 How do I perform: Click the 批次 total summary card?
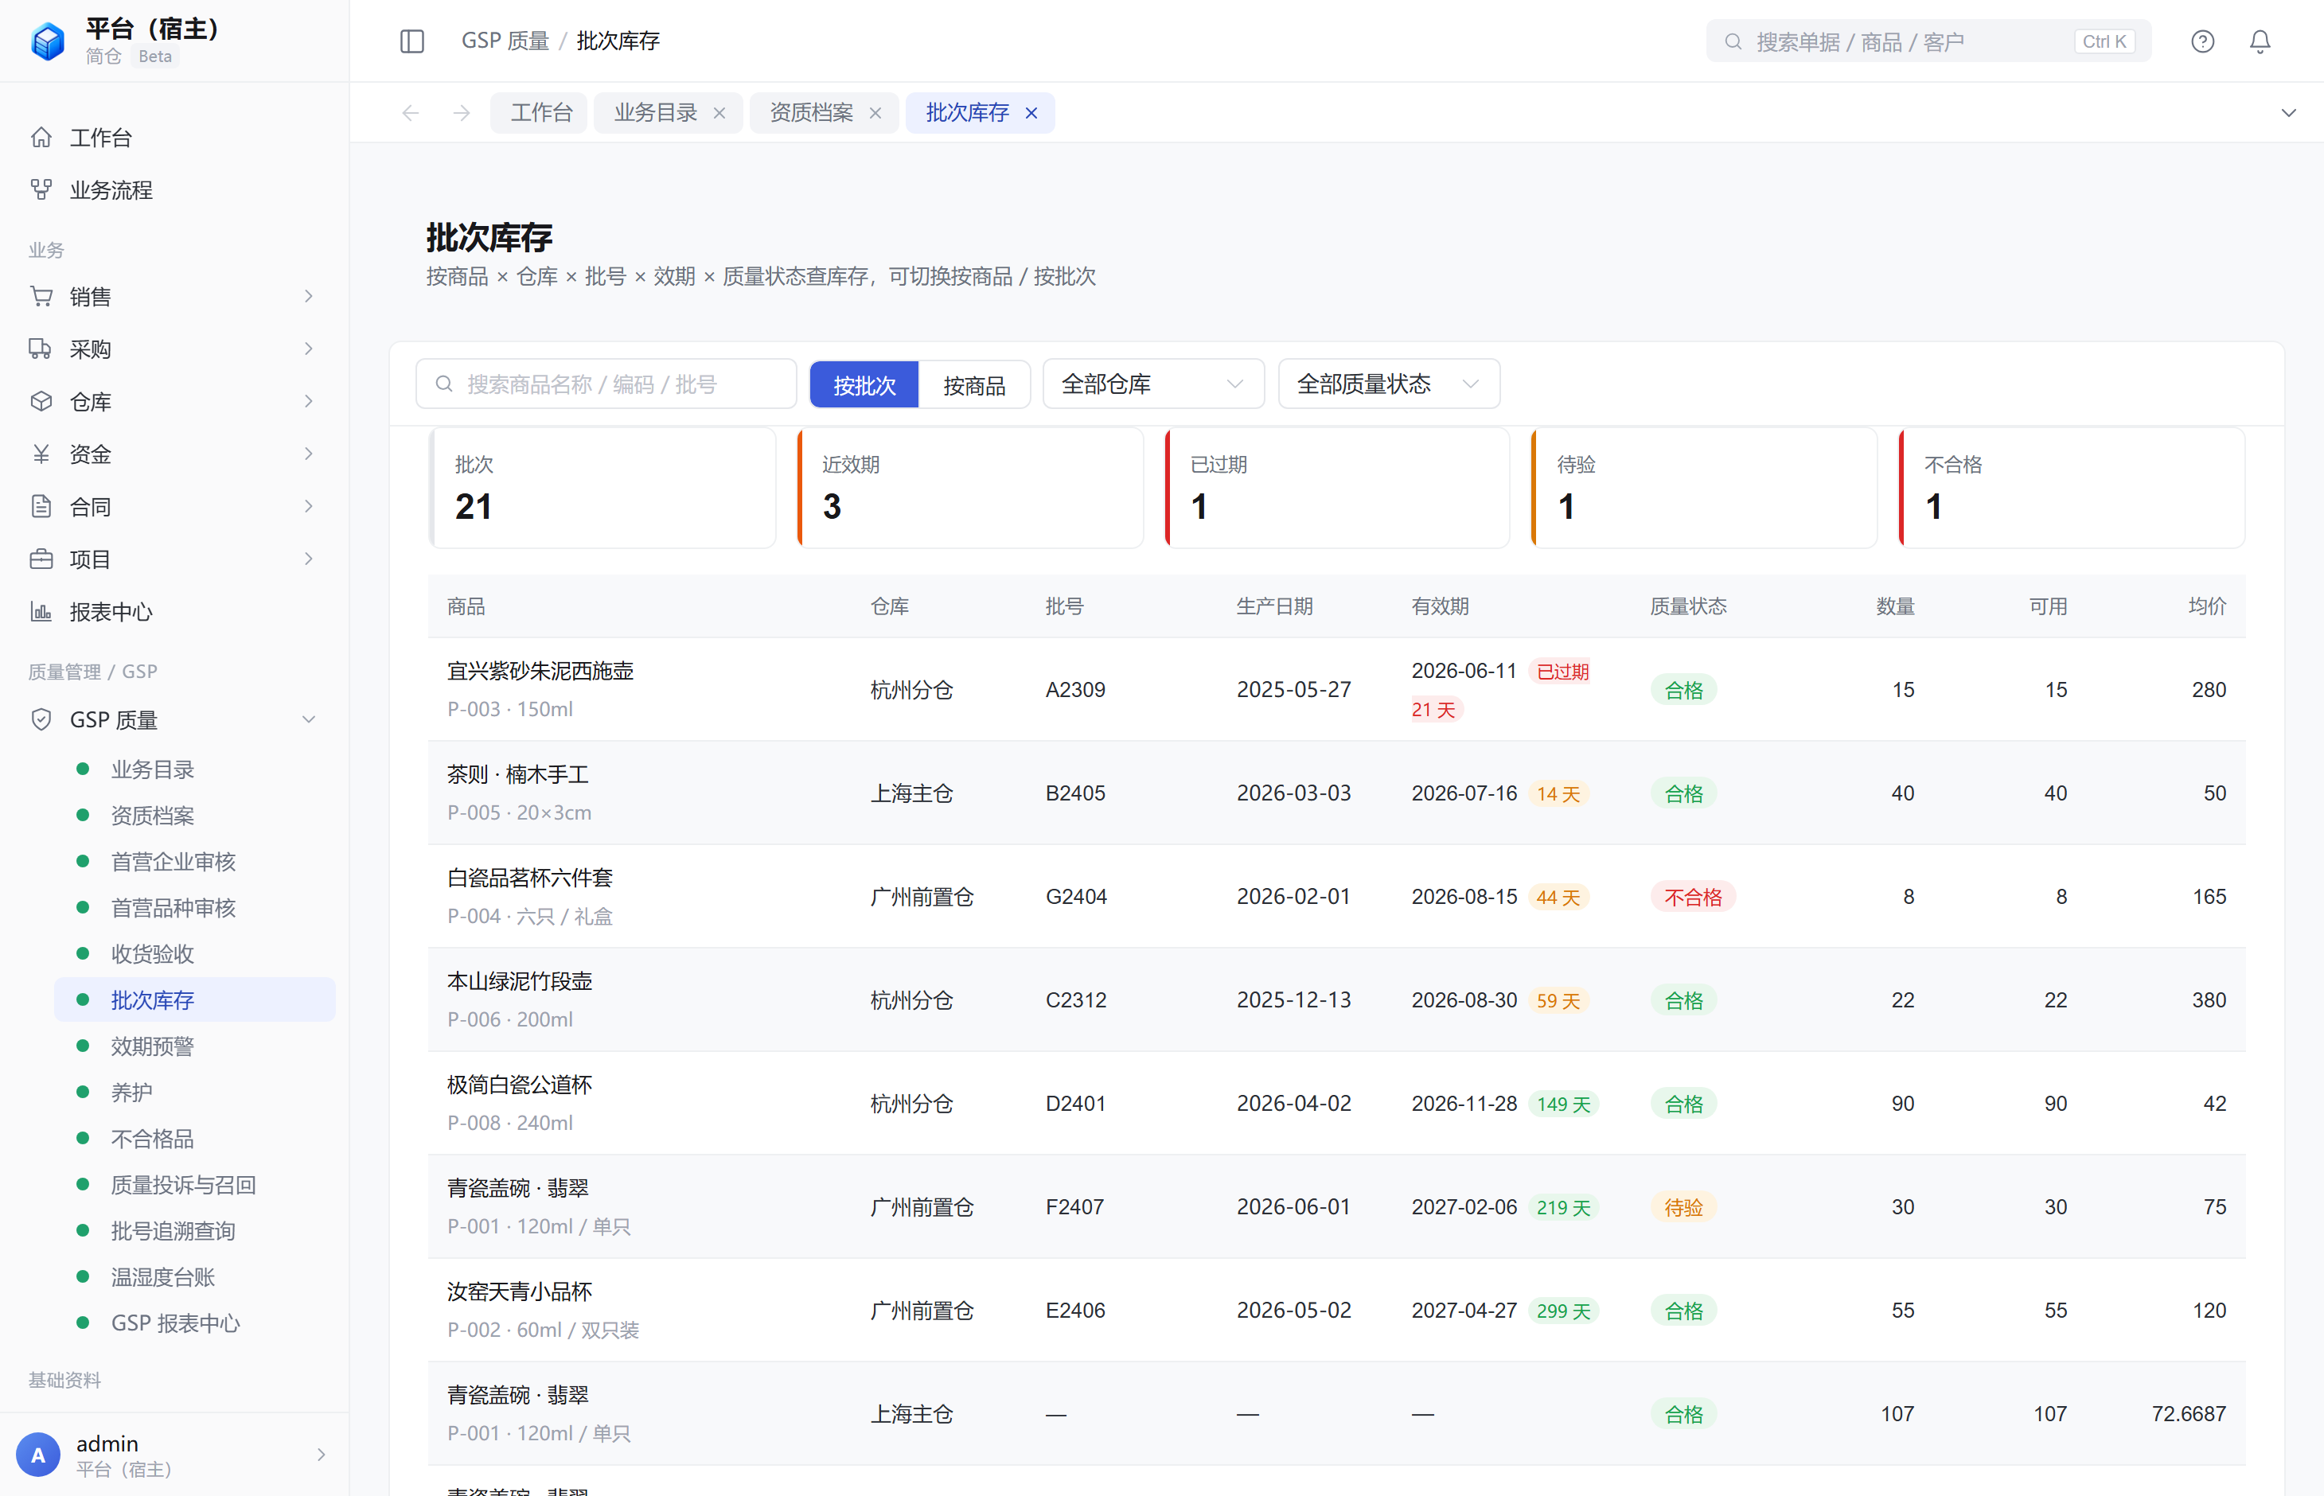pos(602,488)
